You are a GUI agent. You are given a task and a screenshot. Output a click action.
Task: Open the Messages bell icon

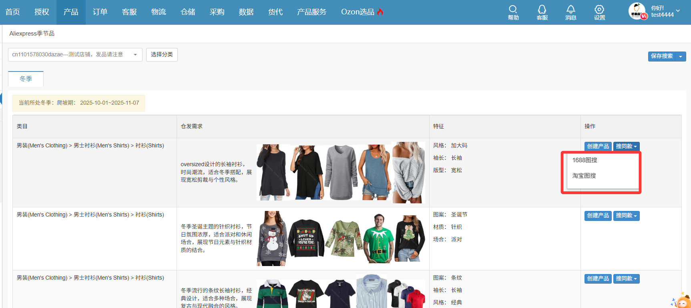[570, 9]
